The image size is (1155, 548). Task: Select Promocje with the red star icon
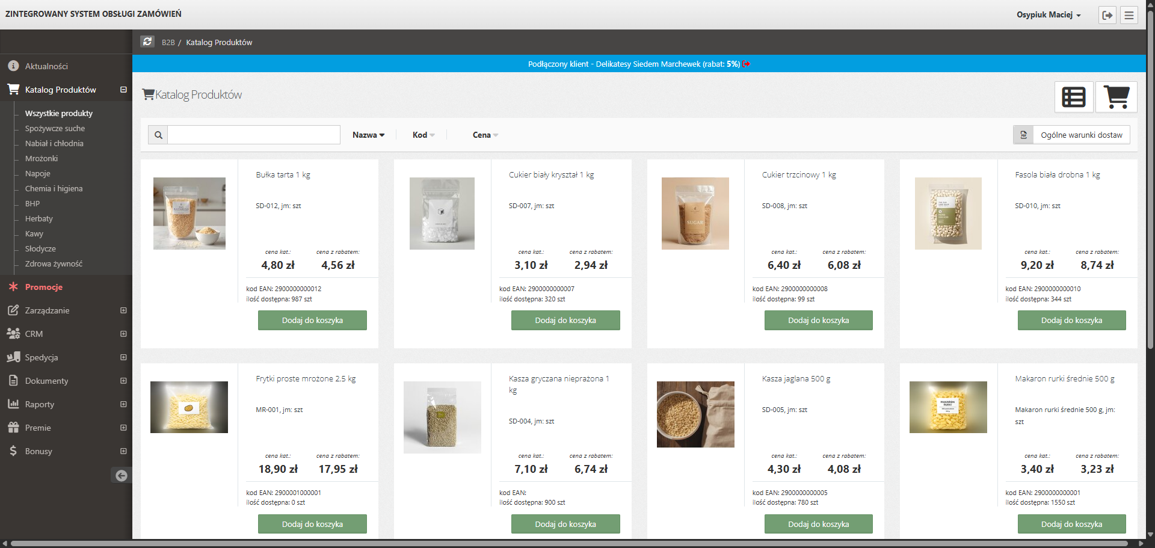43,287
